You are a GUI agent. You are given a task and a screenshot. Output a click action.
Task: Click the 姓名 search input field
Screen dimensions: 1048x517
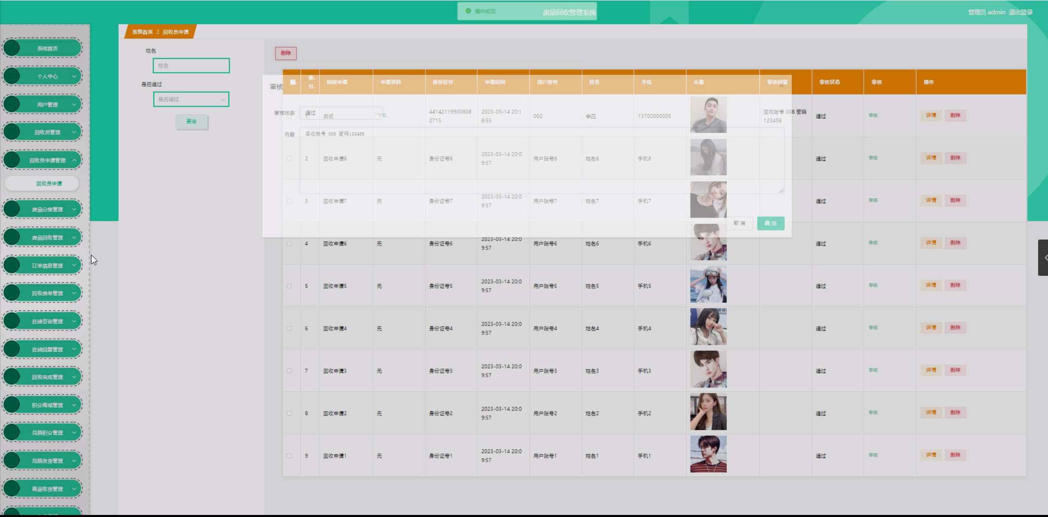point(191,66)
